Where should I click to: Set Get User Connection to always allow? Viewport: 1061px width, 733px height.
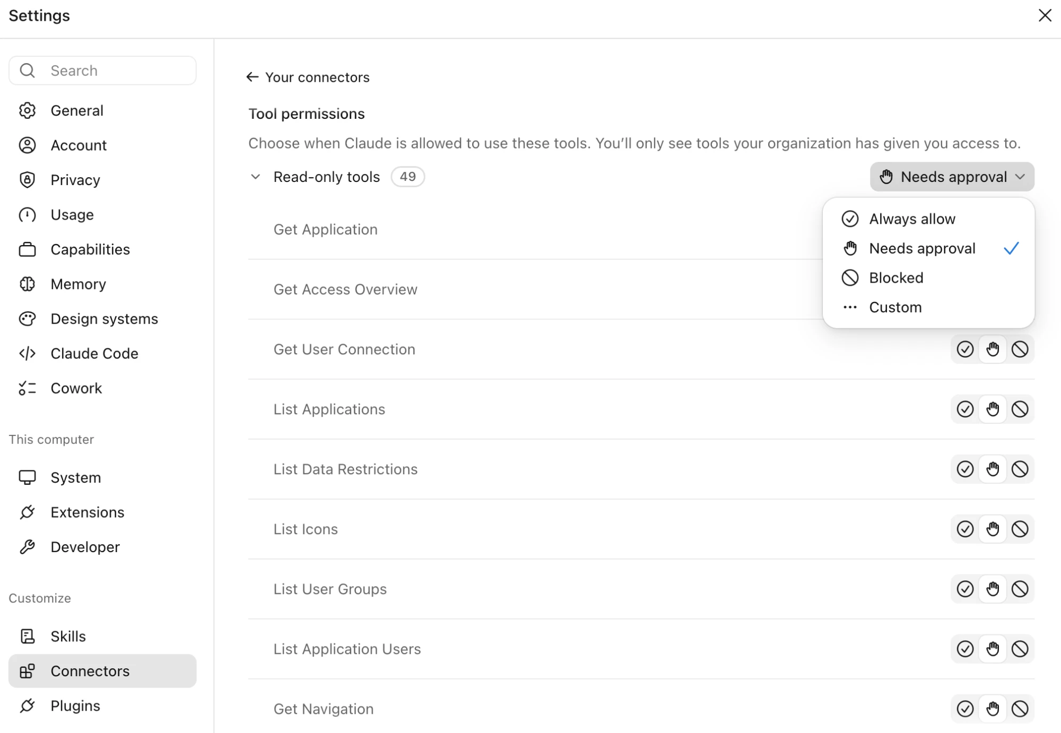pyautogui.click(x=965, y=349)
